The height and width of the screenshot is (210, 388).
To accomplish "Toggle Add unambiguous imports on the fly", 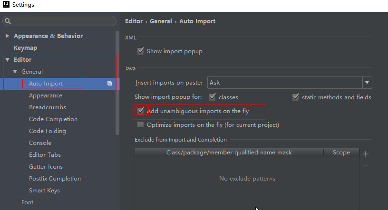I will (x=141, y=111).
